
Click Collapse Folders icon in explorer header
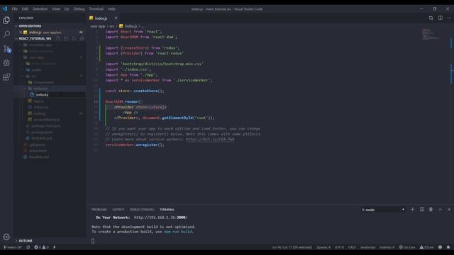(x=82, y=38)
